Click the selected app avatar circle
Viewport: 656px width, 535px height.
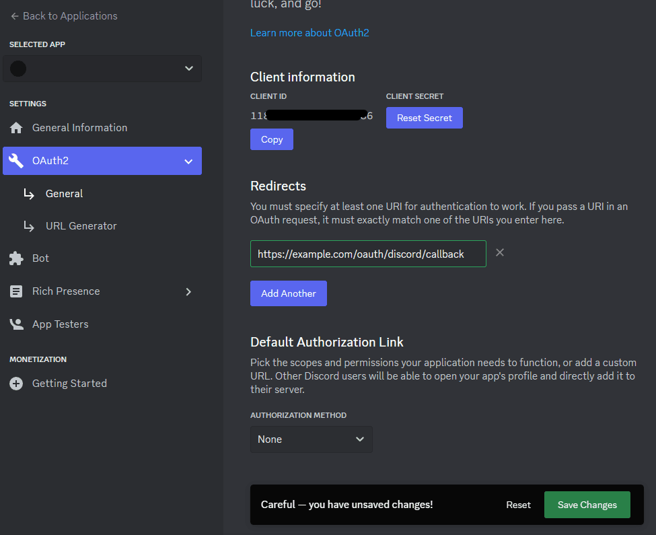[18, 69]
